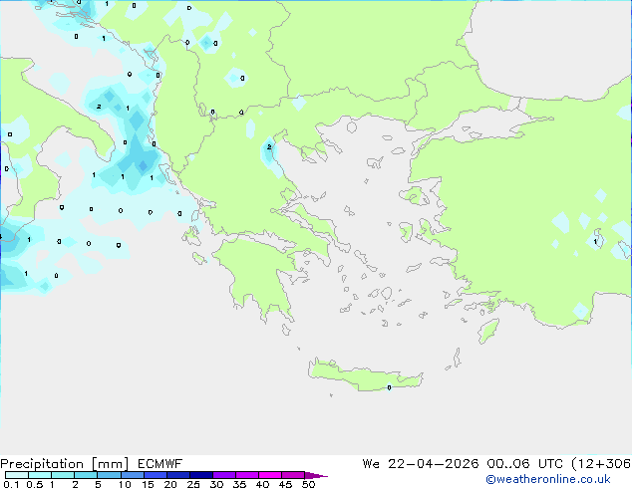Click the forecast offset text '(12+306'
Image resolution: width=632 pixels, height=488 pixels.
601,464
